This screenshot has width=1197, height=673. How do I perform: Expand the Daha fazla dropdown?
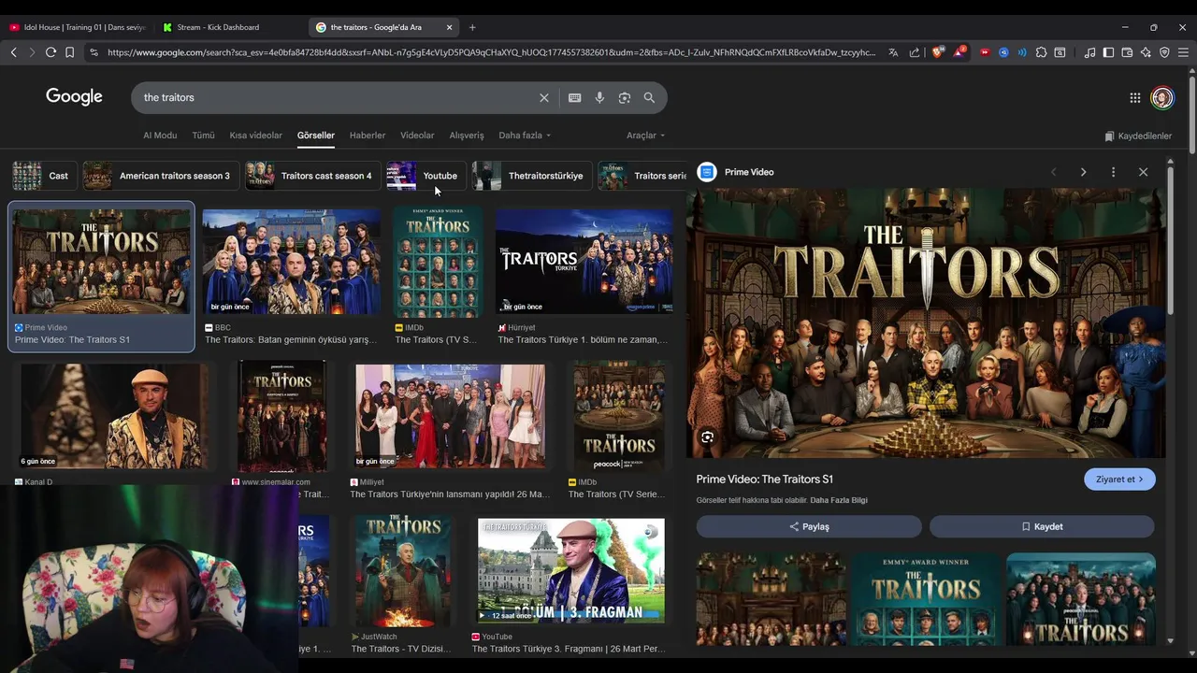tap(525, 136)
